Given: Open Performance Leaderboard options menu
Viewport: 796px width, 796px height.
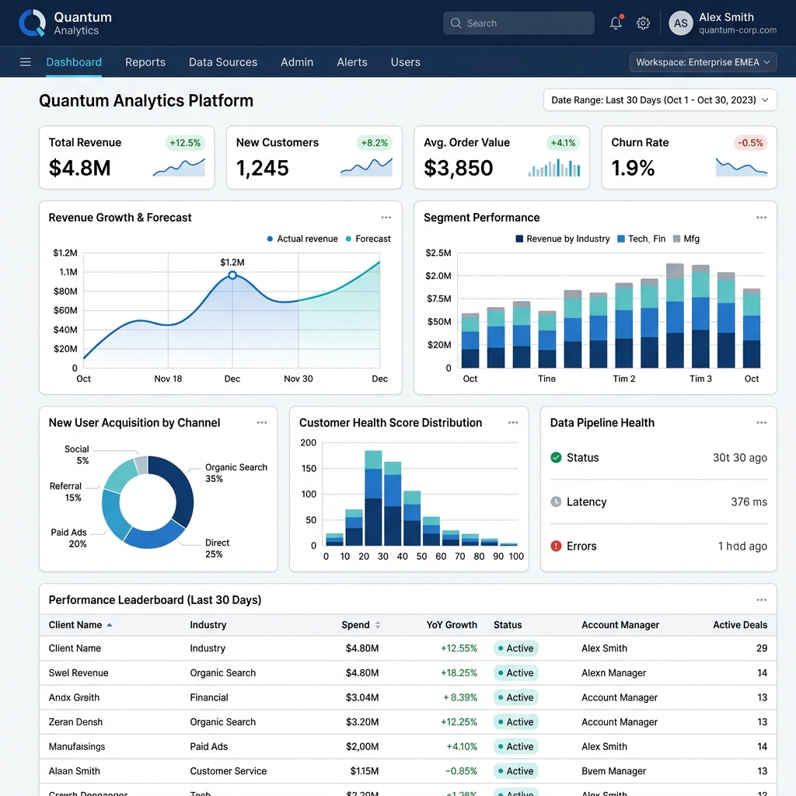Looking at the screenshot, I should pyautogui.click(x=762, y=599).
